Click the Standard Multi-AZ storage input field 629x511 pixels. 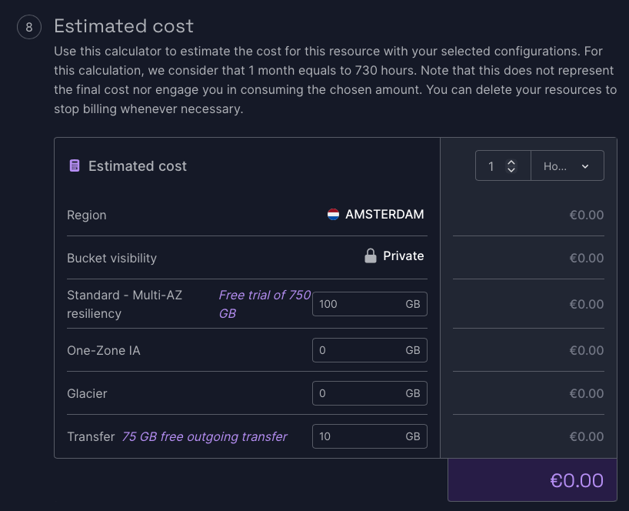point(357,304)
